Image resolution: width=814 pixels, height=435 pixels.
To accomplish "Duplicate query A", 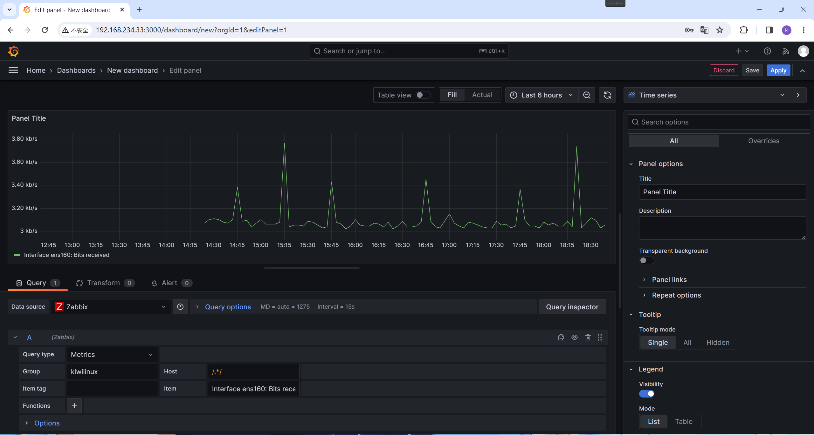I will point(561,337).
